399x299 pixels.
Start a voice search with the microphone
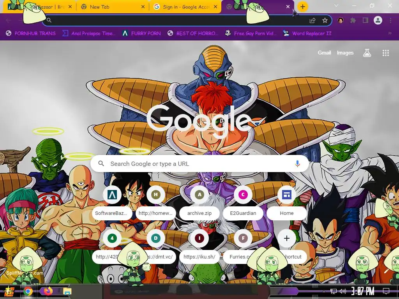pos(297,164)
